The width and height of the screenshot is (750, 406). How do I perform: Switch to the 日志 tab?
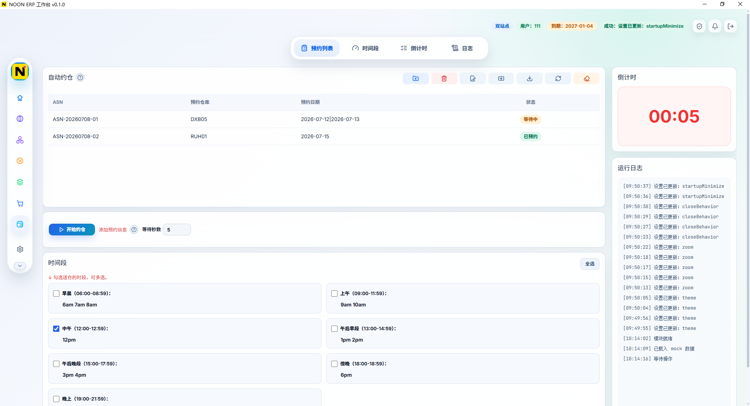(462, 48)
